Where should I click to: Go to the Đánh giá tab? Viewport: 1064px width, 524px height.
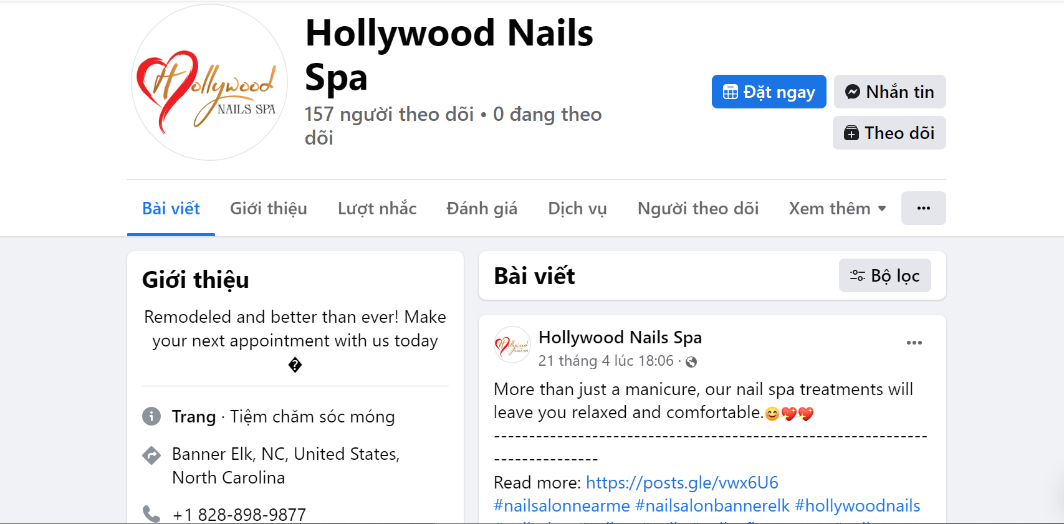pos(482,208)
